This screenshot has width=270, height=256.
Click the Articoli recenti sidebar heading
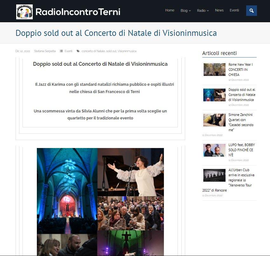[219, 53]
